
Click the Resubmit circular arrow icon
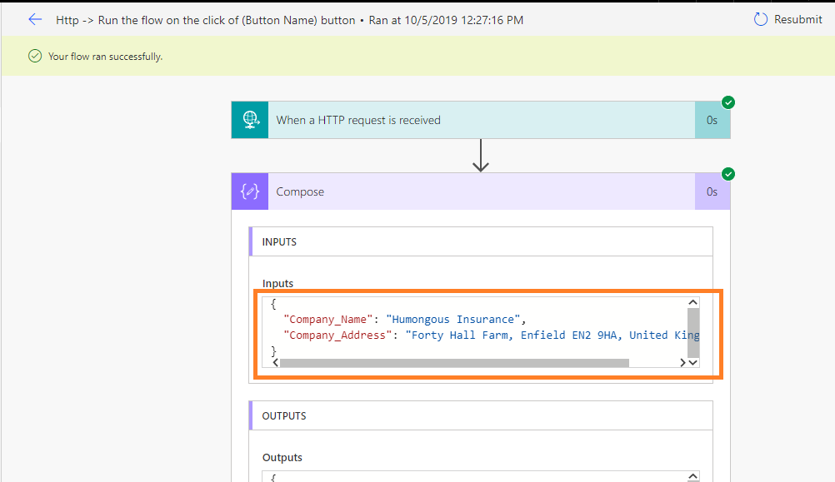761,20
